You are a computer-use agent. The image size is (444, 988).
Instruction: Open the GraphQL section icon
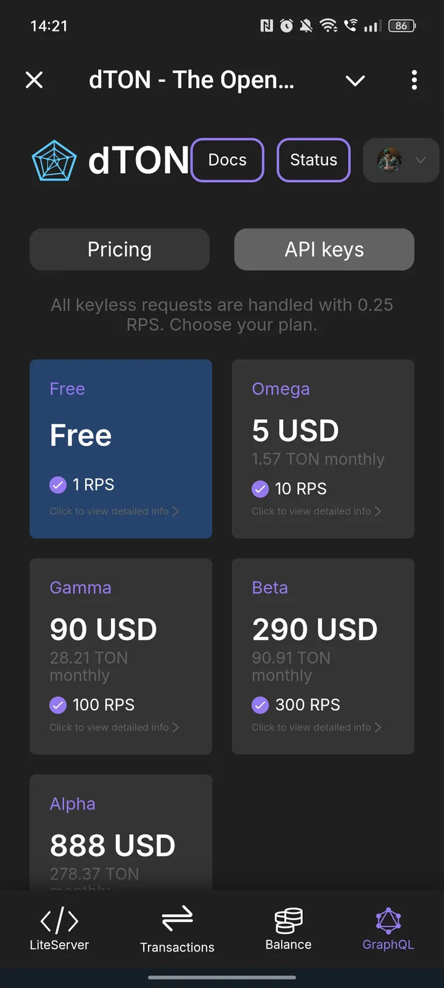point(388,921)
